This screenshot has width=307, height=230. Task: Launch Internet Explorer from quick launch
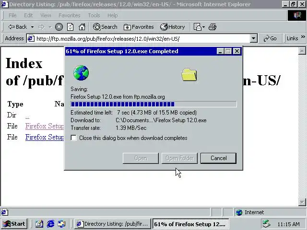[50, 224]
